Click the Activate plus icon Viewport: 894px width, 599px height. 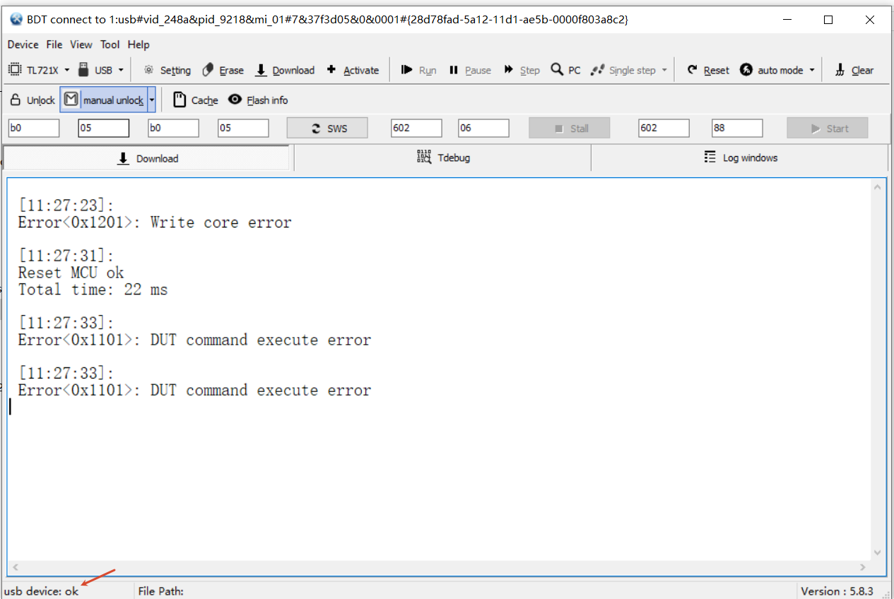(353, 70)
